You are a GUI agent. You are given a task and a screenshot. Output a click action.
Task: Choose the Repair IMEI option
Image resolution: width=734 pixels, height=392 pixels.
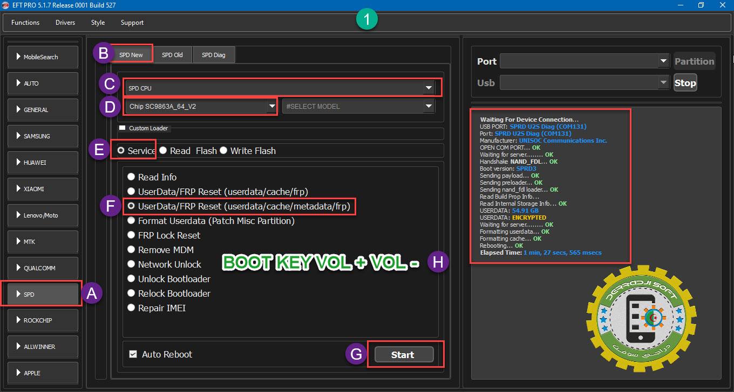[157, 308]
